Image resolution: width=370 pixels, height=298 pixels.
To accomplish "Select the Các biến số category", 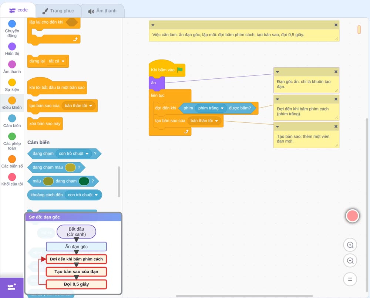I will point(12,162).
